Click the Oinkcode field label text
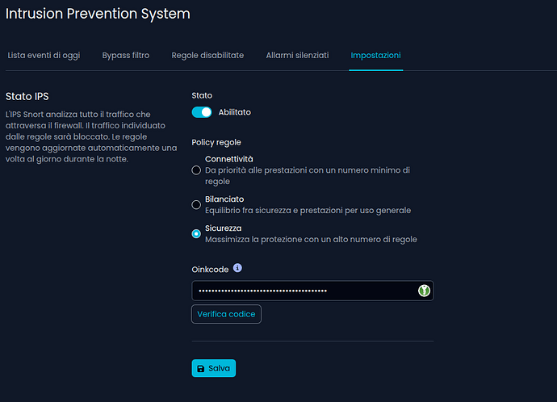 coord(210,269)
